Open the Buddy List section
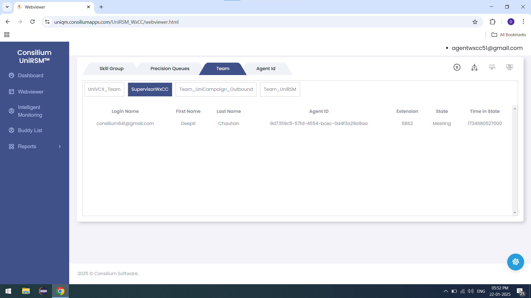Image resolution: width=531 pixels, height=298 pixels. (30, 130)
